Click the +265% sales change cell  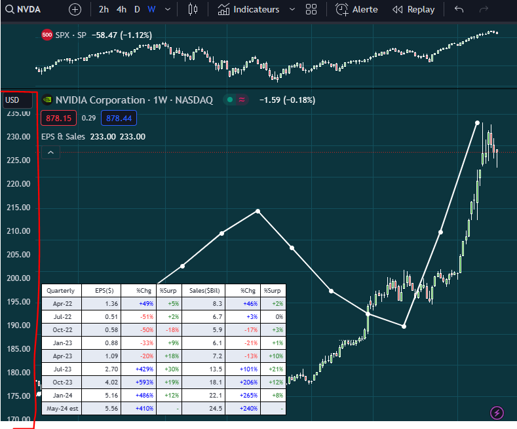[243, 396]
